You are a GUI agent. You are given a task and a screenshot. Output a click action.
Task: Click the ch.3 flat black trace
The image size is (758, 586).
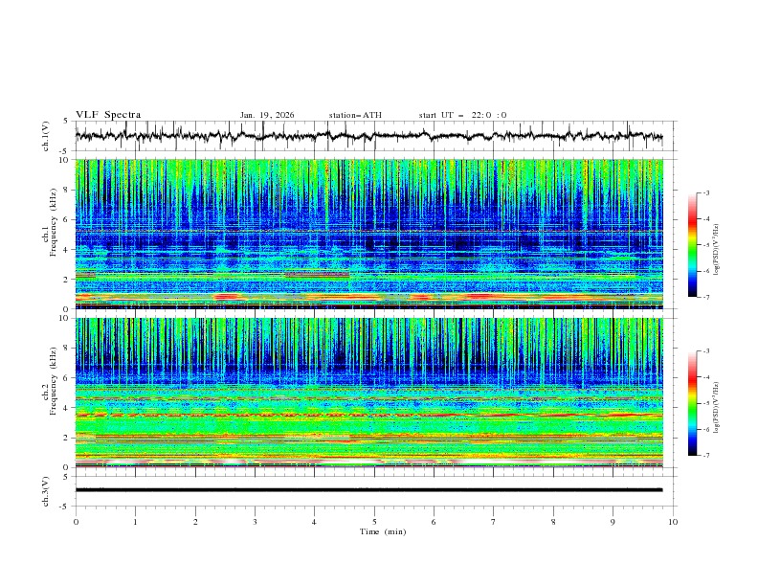pos(368,490)
